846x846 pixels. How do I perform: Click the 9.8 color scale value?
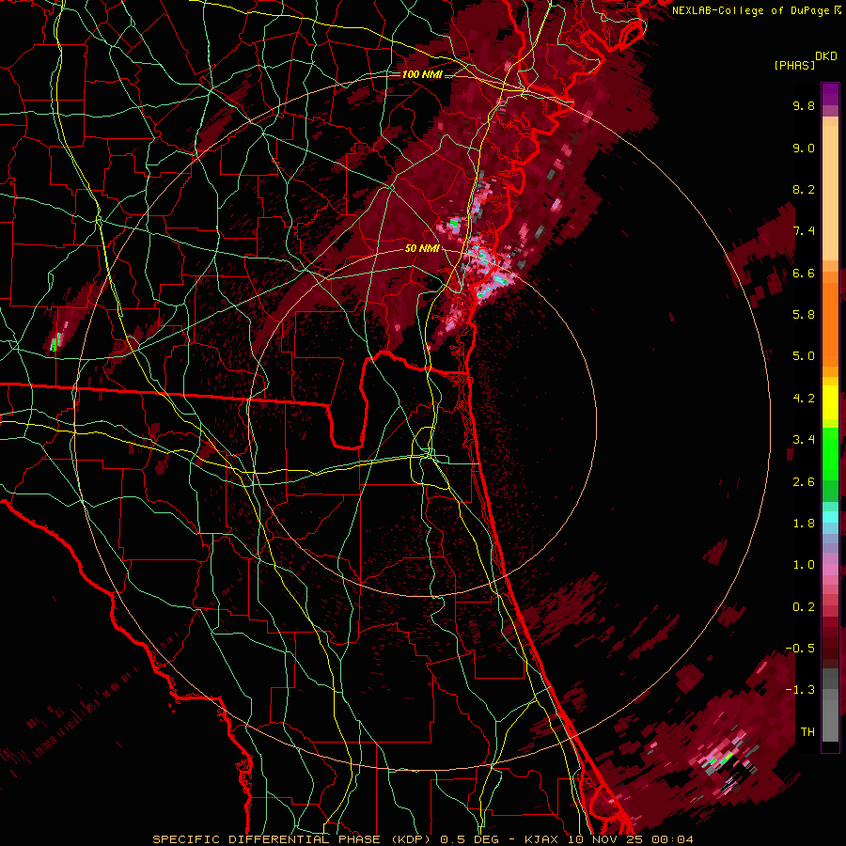tap(804, 105)
